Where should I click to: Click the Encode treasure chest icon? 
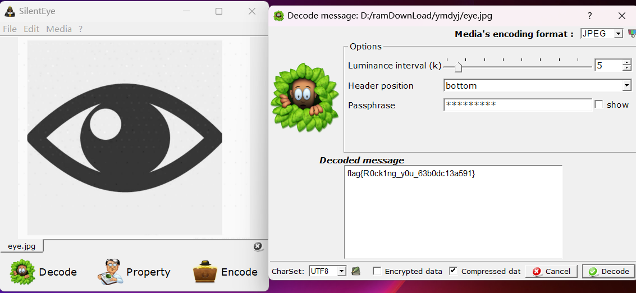point(204,272)
